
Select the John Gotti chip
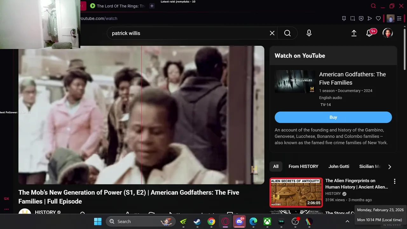(x=339, y=166)
